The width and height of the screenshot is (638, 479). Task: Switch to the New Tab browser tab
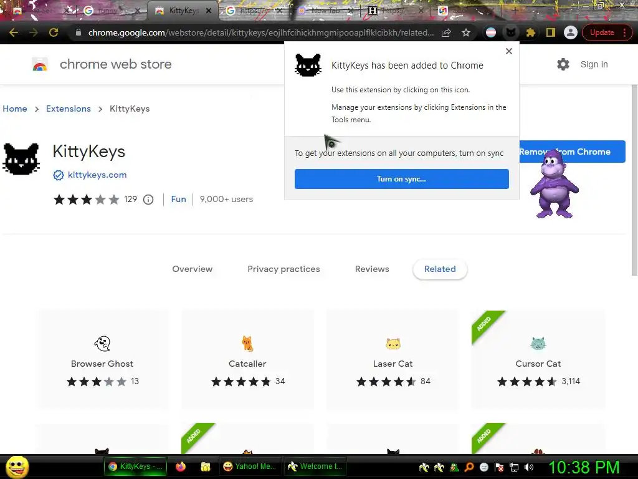[325, 11]
